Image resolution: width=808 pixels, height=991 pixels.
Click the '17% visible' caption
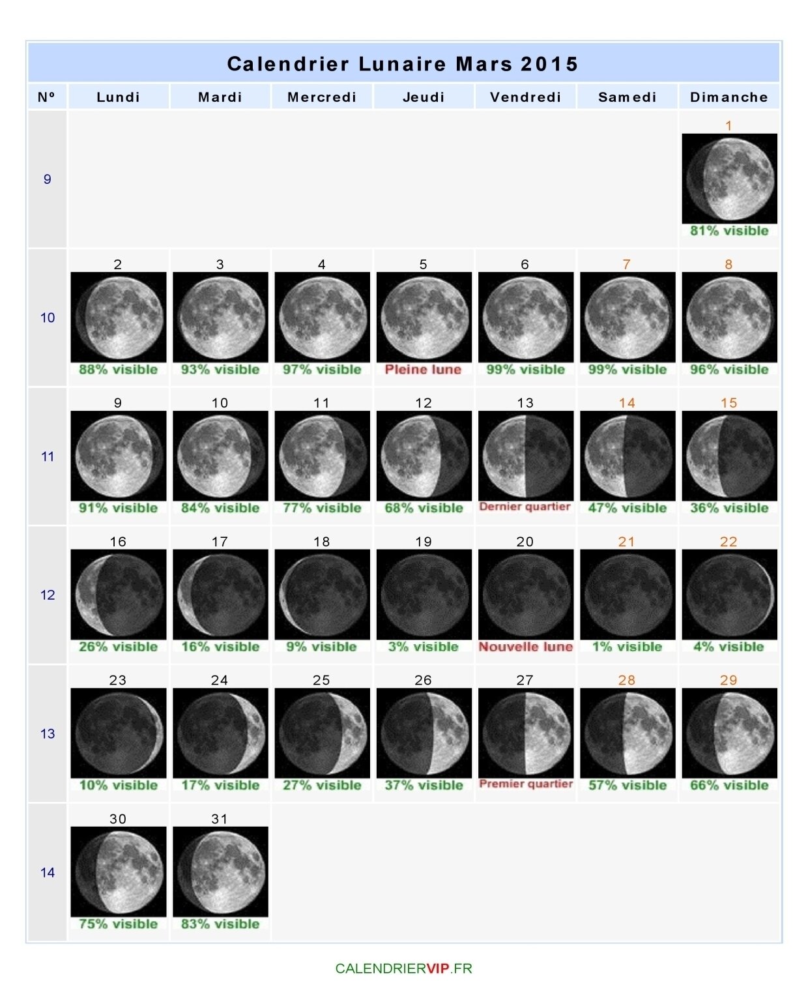coord(220,786)
